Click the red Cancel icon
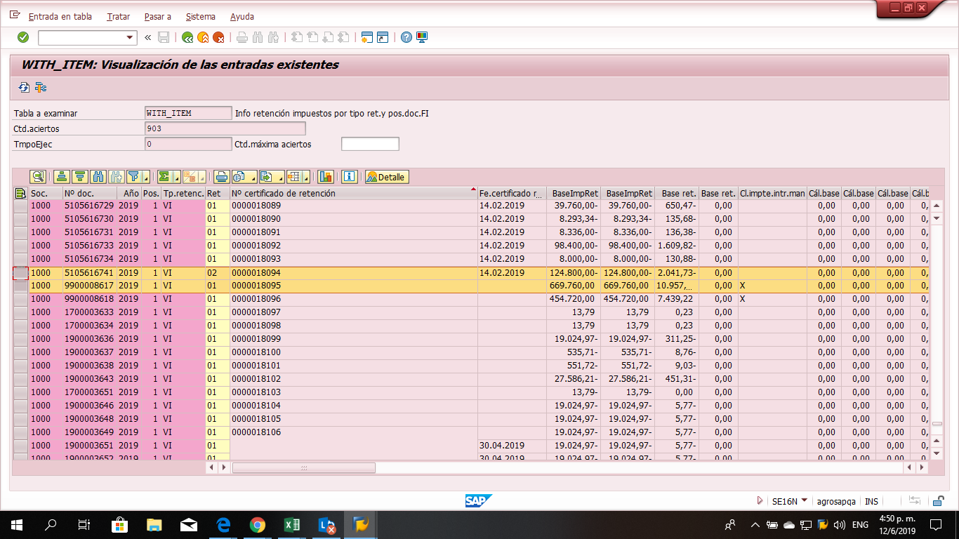959x539 pixels. point(218,37)
